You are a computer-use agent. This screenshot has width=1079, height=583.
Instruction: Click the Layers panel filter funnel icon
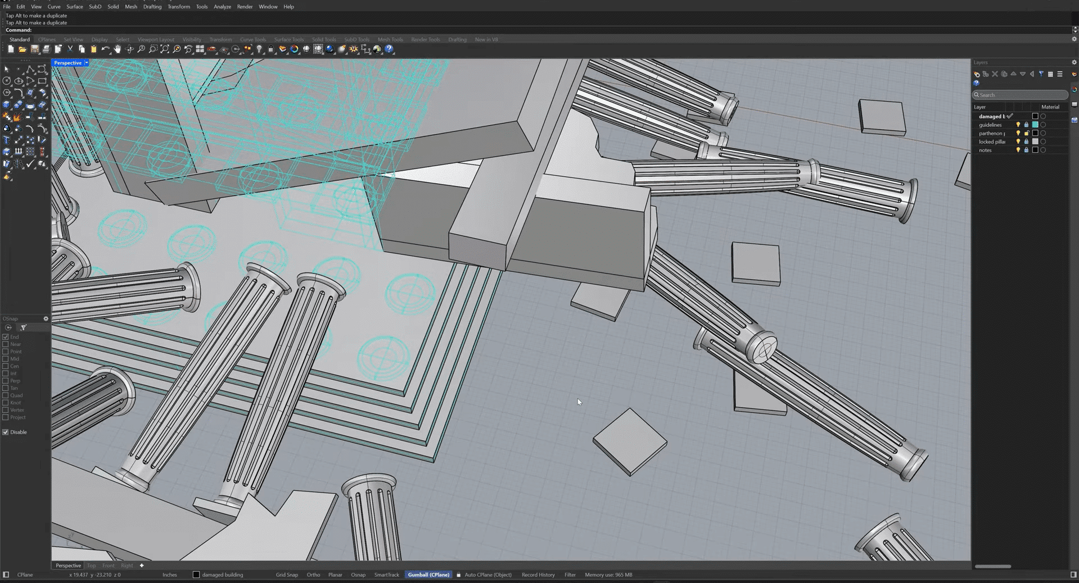pyautogui.click(x=1041, y=74)
